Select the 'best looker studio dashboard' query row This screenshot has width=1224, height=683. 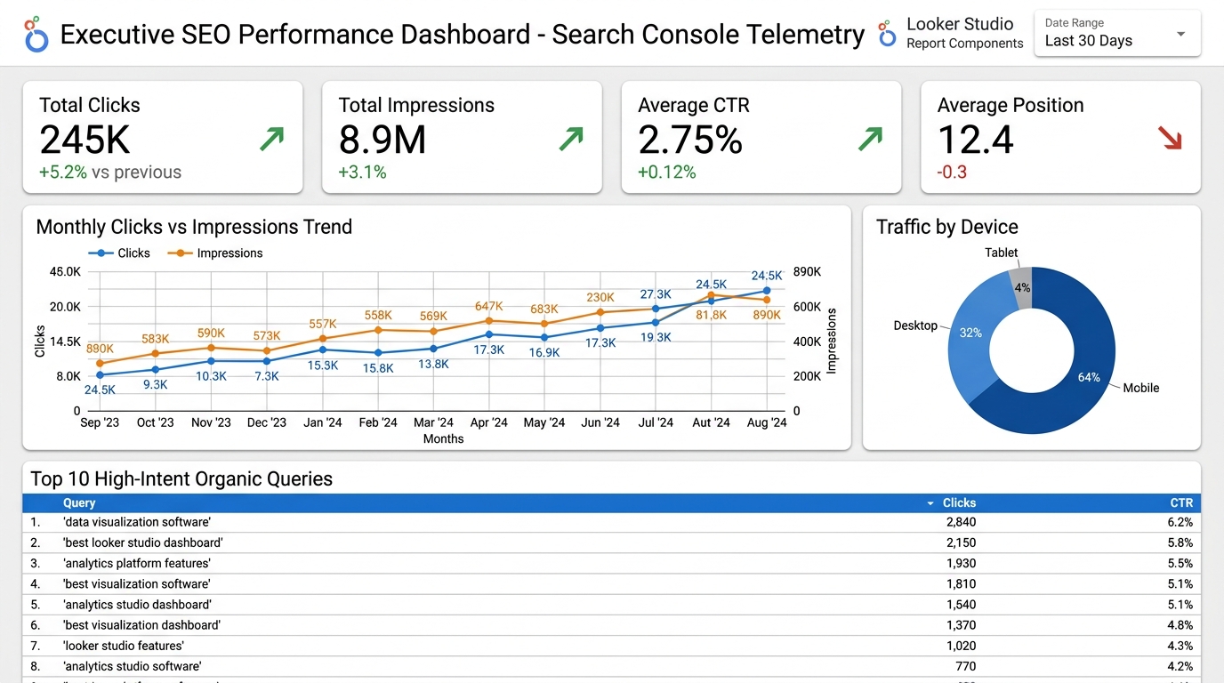pyautogui.click(x=611, y=543)
